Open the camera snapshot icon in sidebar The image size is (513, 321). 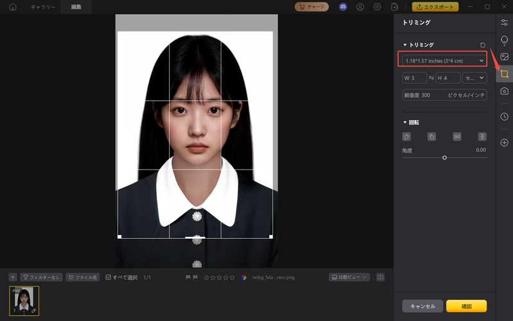point(505,91)
